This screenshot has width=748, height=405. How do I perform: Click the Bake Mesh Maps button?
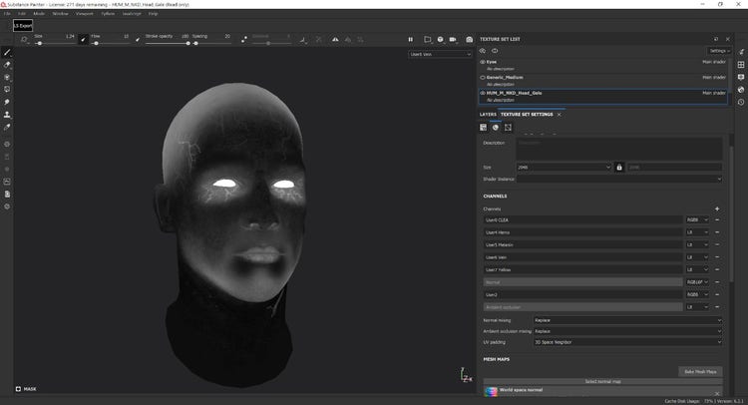[699, 371]
